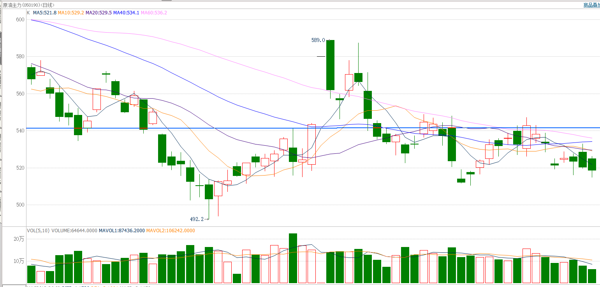Select the MA40:534.1 indicator label
The width and height of the screenshot is (600, 287).
click(x=126, y=13)
